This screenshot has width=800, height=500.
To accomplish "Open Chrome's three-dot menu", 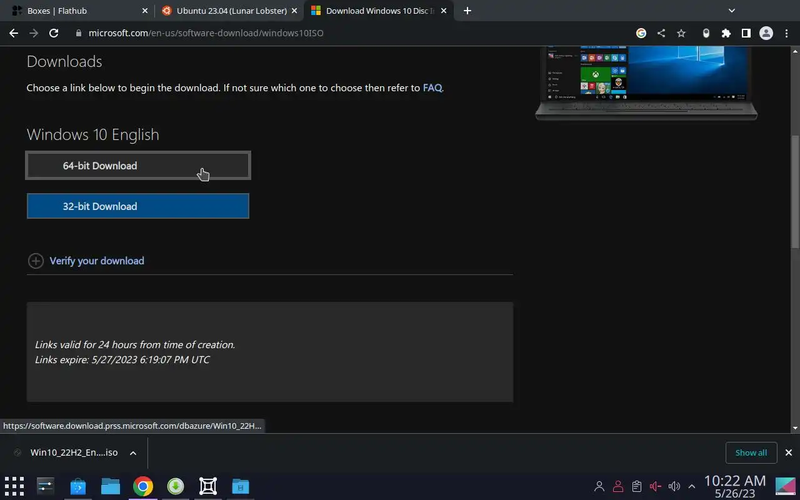I will coord(786,33).
